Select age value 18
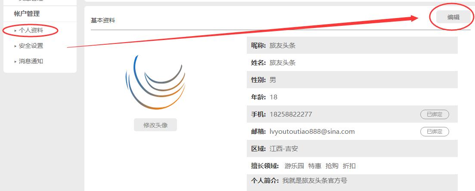Image resolution: width=475 pixels, height=191 pixels. [x=273, y=97]
